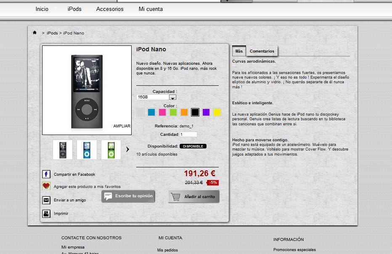392x254 pixels.
Task: Select the blue color swatch
Action: point(151,112)
